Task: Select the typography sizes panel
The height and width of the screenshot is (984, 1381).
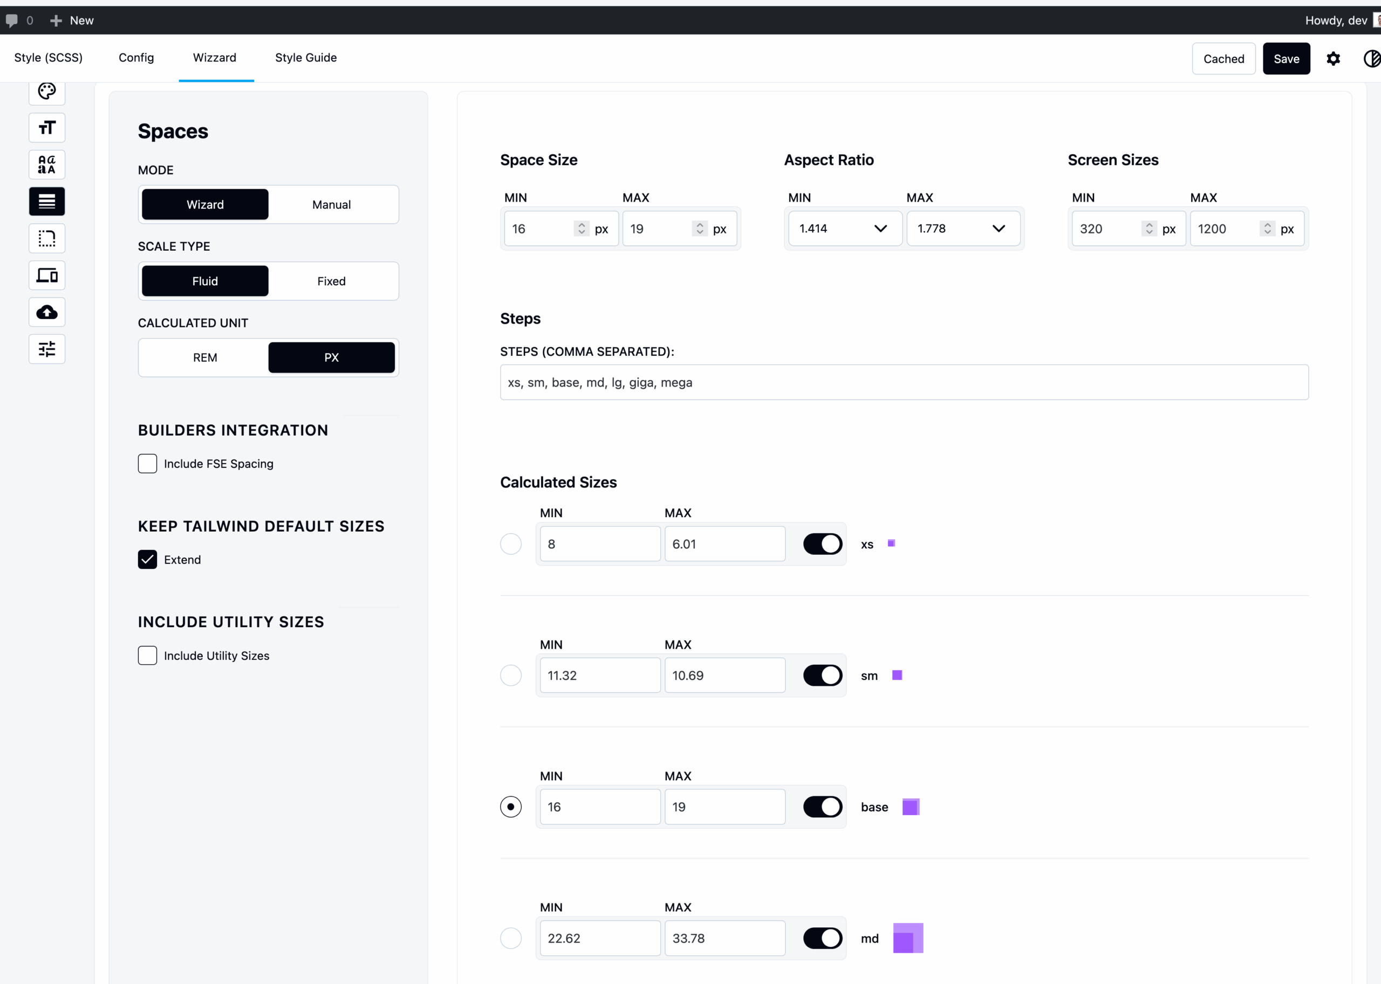Action: pos(47,128)
